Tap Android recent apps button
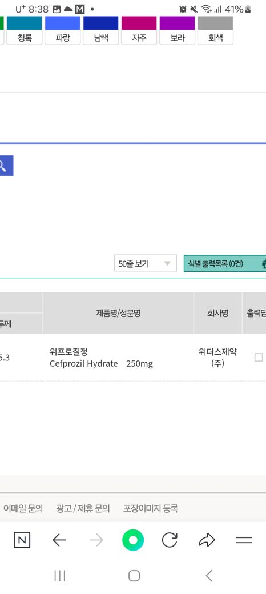The image size is (266, 594). 60,576
